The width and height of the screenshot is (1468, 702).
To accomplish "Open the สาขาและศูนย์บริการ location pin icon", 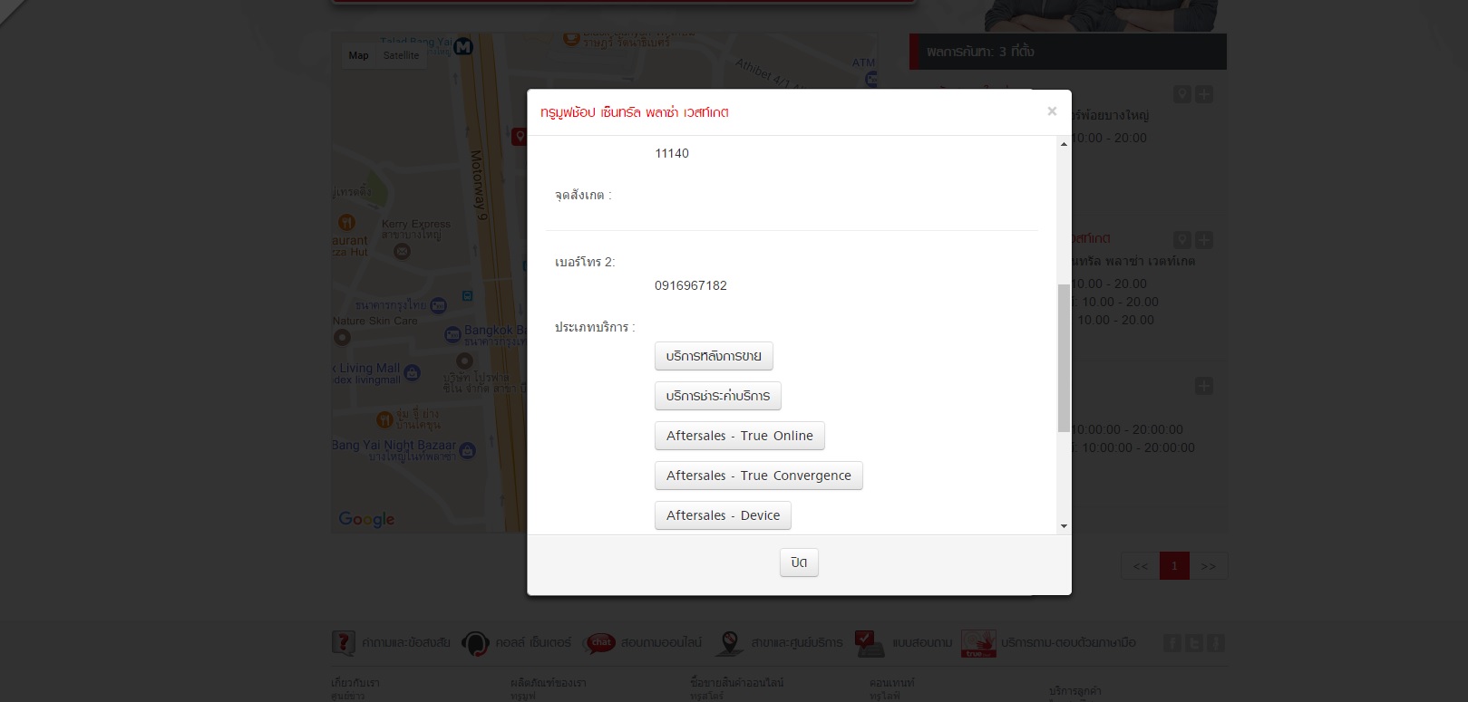I will coord(730,643).
